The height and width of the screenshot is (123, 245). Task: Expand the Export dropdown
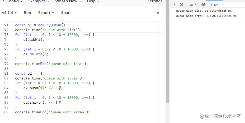(x=46, y=13)
